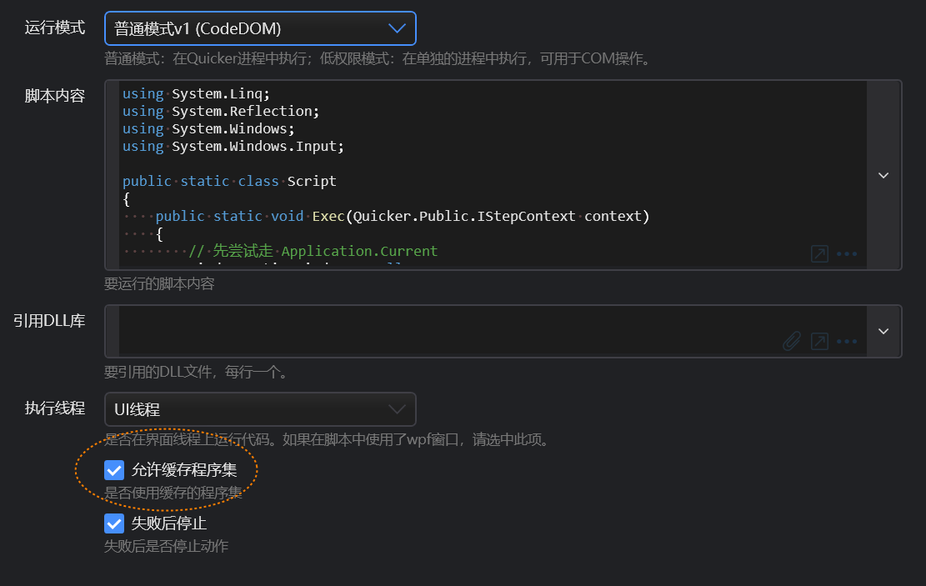Click the "using System.Windows.Input;" line
926x586 pixels.
coord(233,146)
